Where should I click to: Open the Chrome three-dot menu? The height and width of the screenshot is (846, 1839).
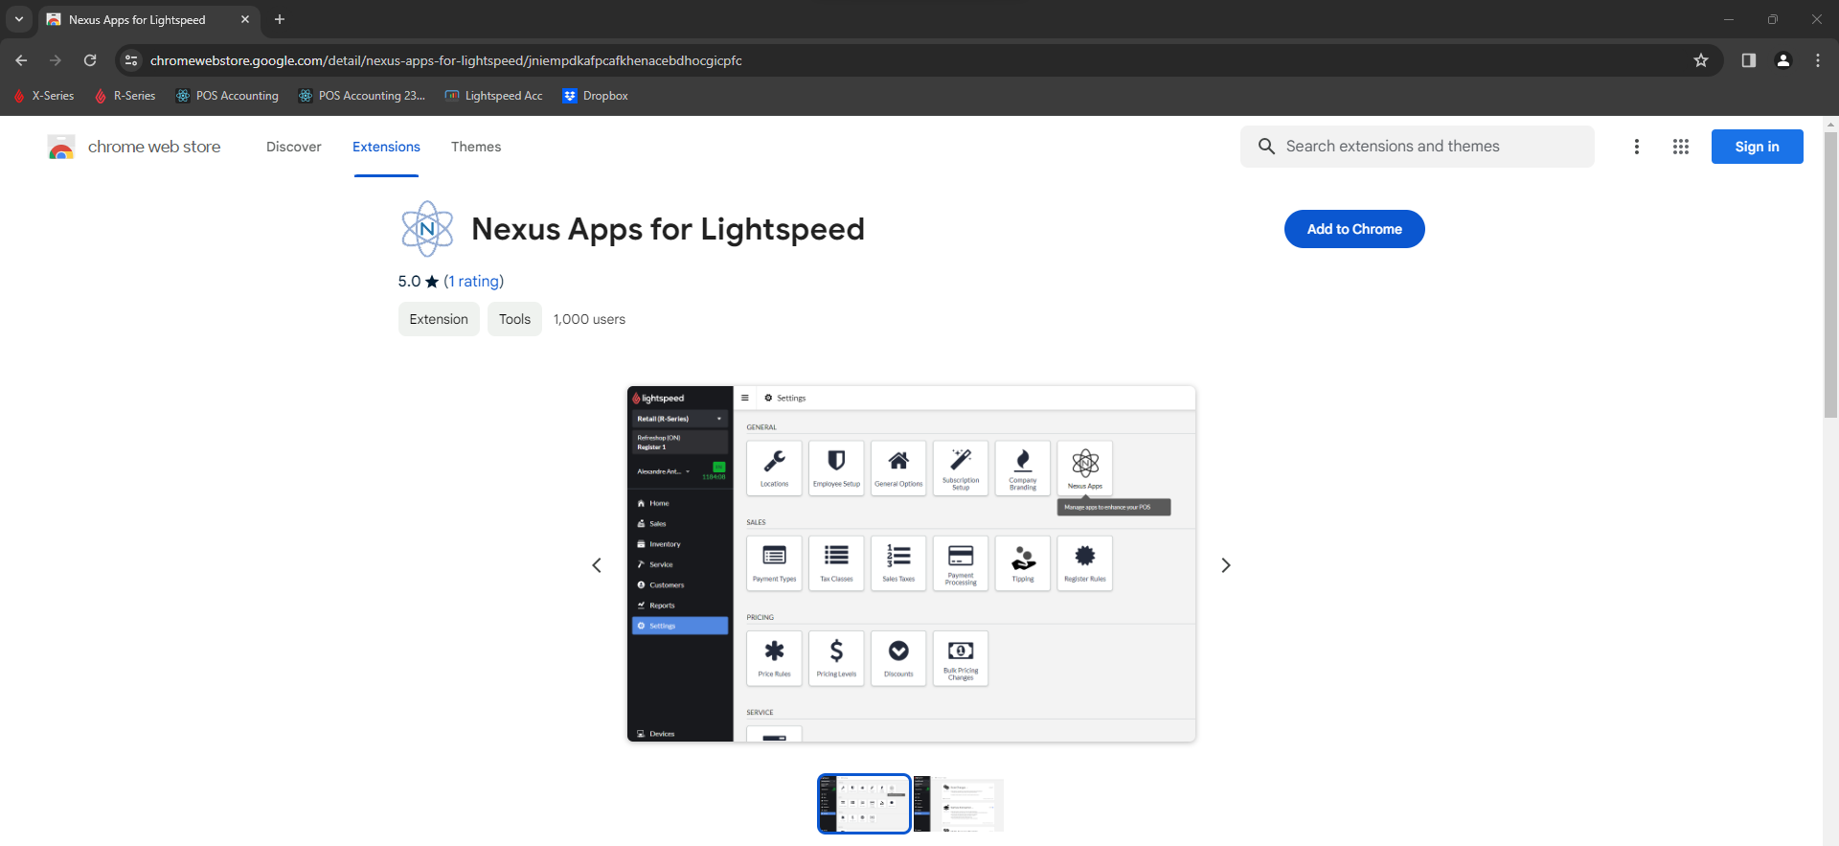pos(1818,60)
